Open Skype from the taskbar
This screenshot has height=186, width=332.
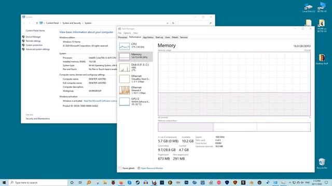click(x=129, y=182)
